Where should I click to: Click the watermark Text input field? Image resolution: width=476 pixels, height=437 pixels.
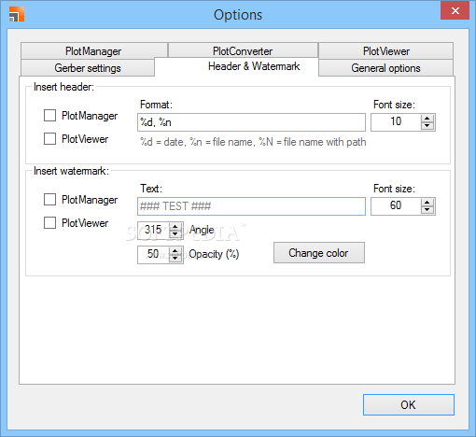pyautogui.click(x=251, y=206)
